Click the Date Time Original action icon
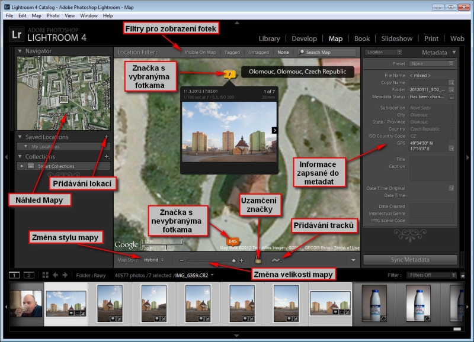The height and width of the screenshot is (342, 474). click(451, 188)
